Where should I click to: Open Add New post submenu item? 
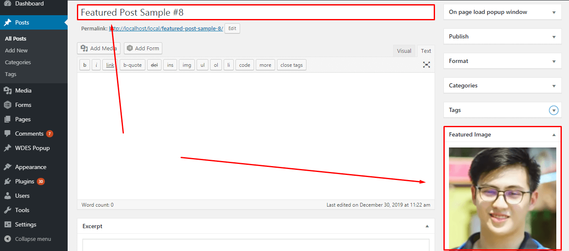pyautogui.click(x=16, y=50)
